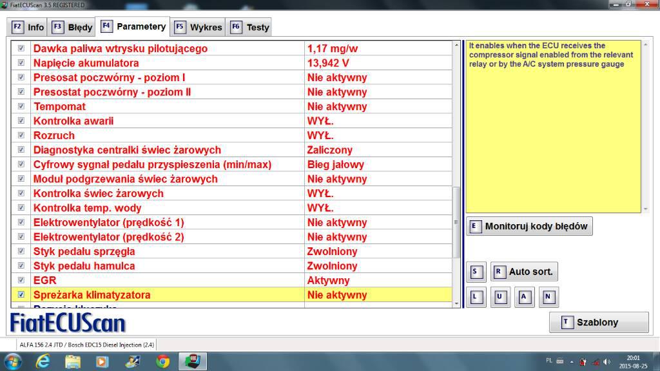Open File Explorer folder from taskbar

coord(73,362)
